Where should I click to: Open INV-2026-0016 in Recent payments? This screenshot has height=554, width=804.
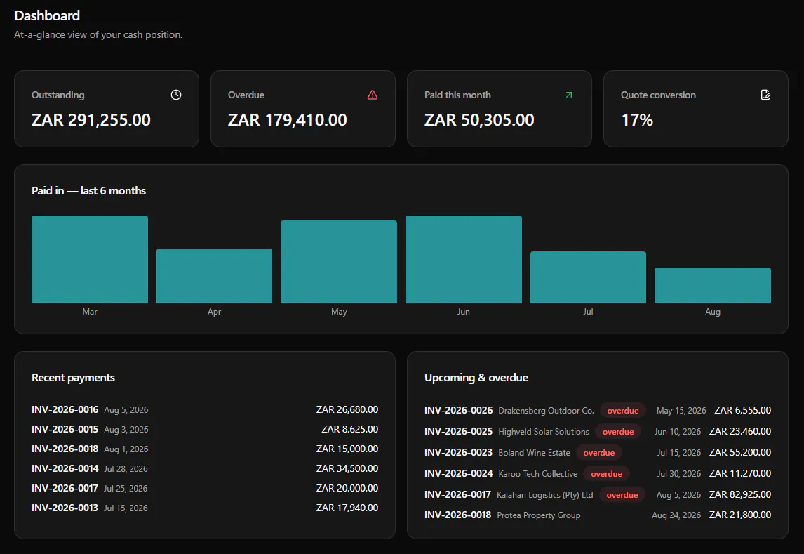pyautogui.click(x=65, y=409)
